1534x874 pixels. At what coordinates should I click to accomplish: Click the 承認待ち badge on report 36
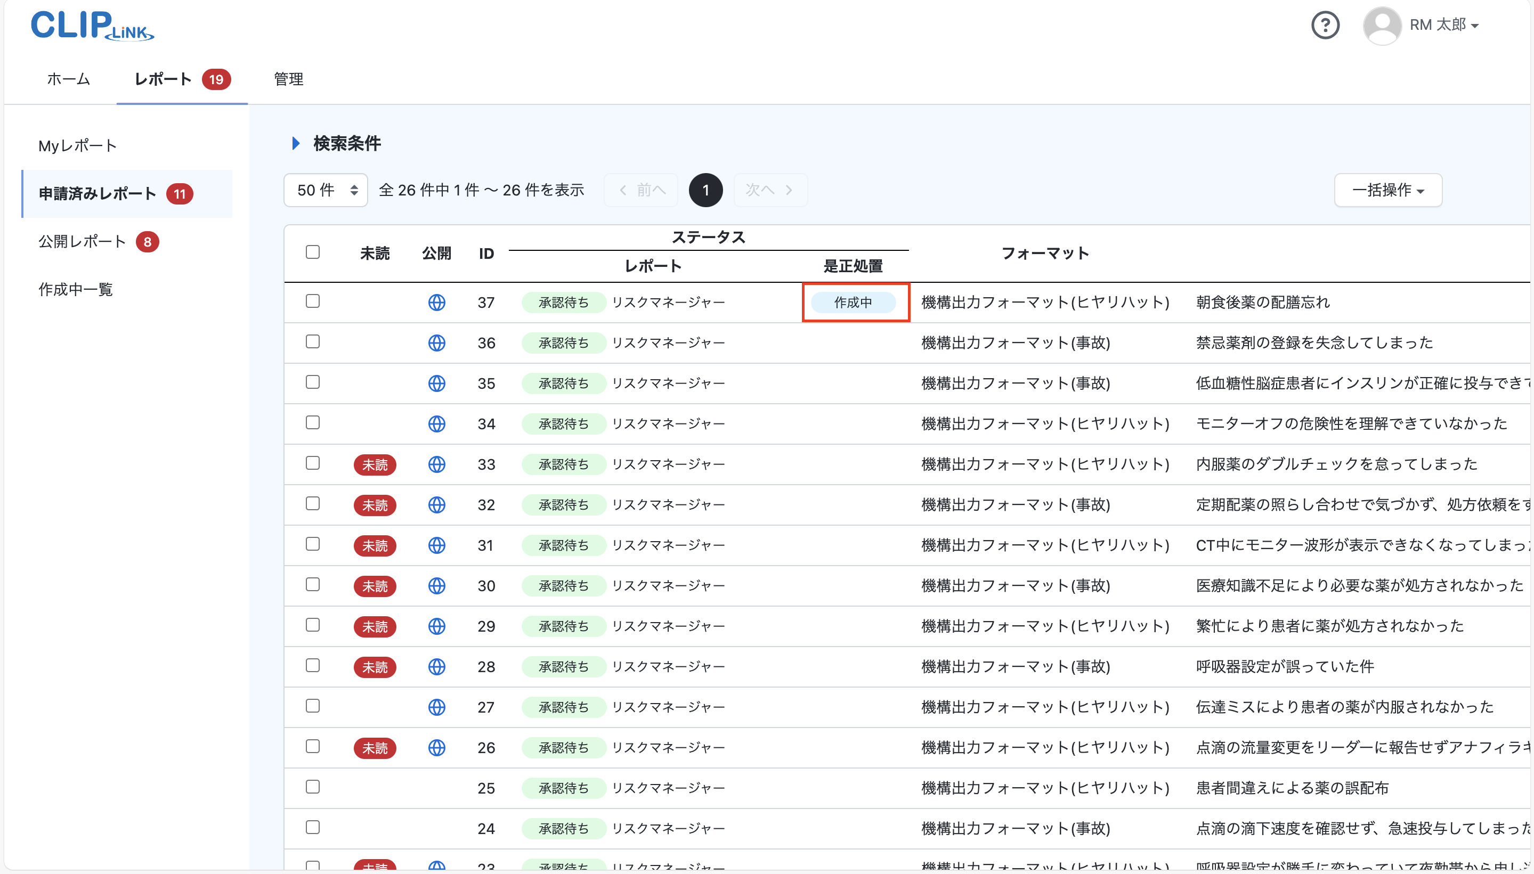[x=563, y=342]
